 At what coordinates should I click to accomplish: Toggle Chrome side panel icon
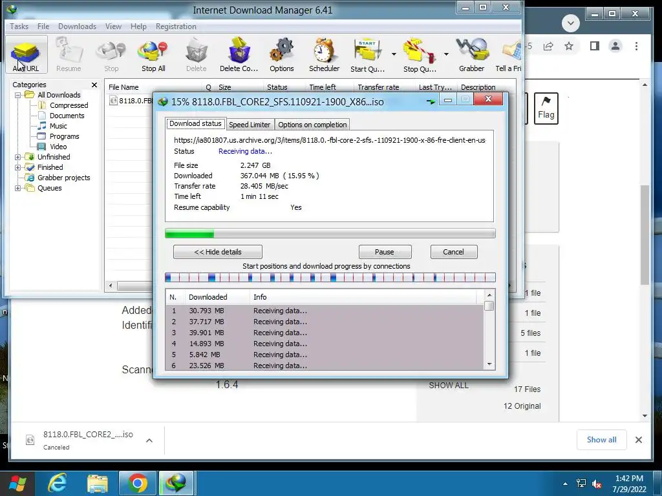coord(595,46)
